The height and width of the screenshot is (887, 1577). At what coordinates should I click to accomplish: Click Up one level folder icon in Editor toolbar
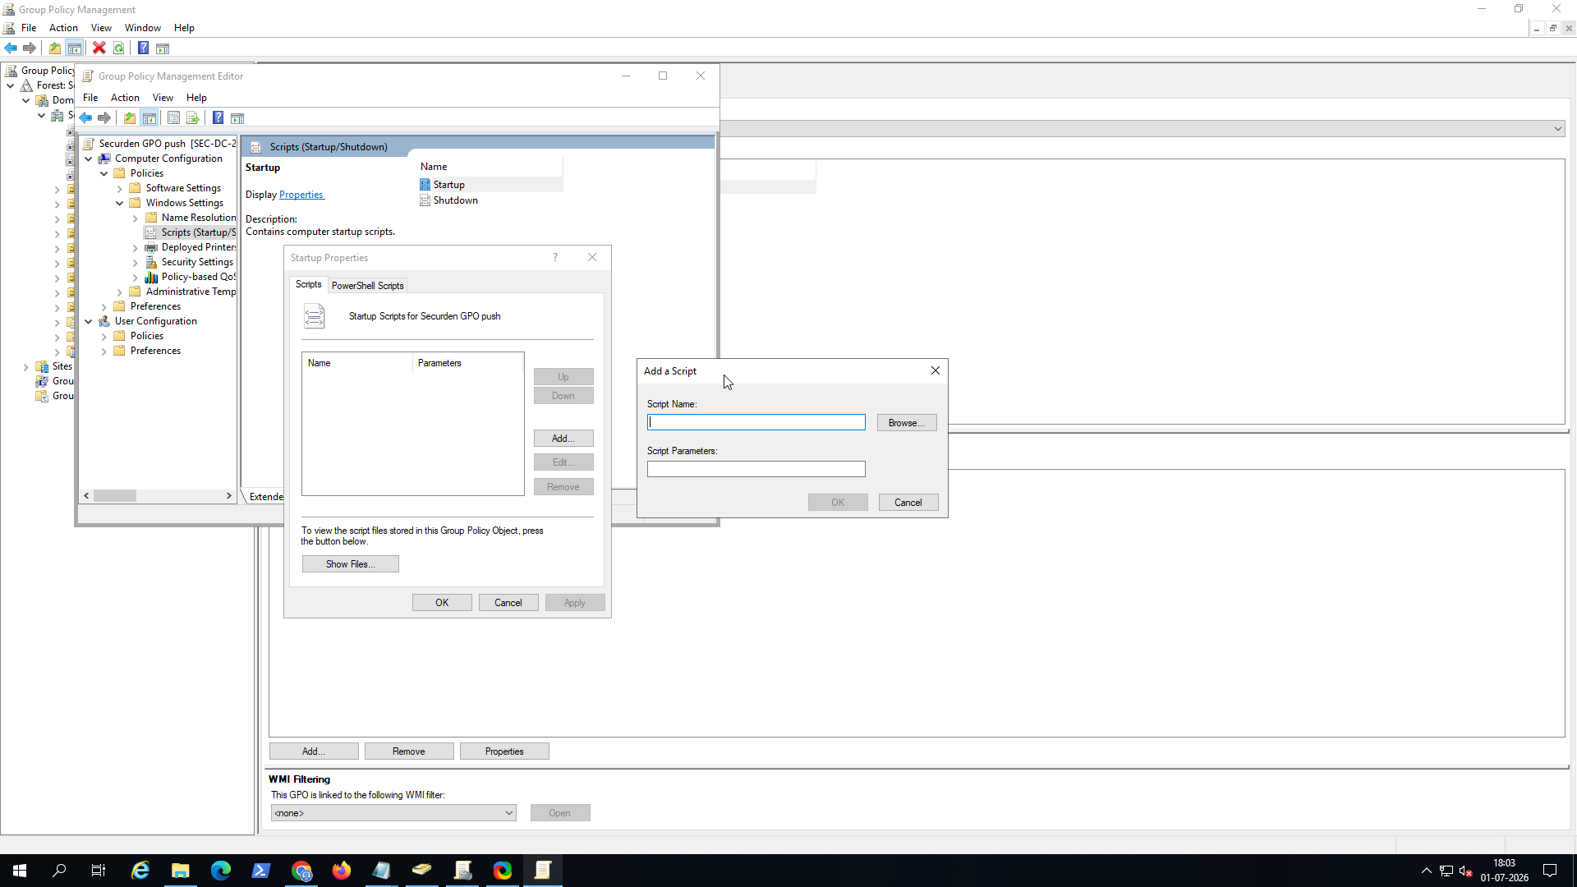tap(130, 118)
